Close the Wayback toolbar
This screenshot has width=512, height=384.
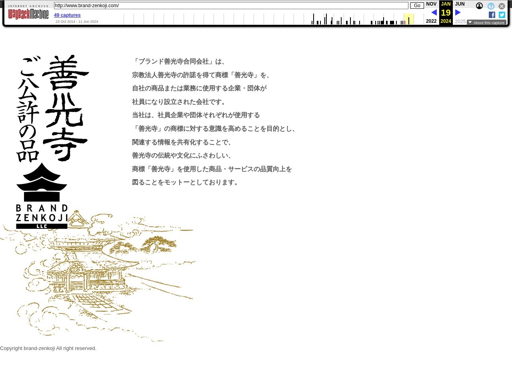502,6
